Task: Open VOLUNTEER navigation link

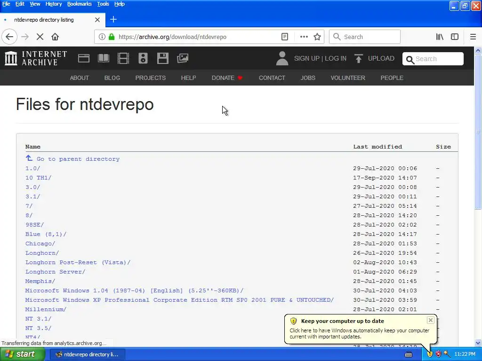Action: (x=348, y=78)
